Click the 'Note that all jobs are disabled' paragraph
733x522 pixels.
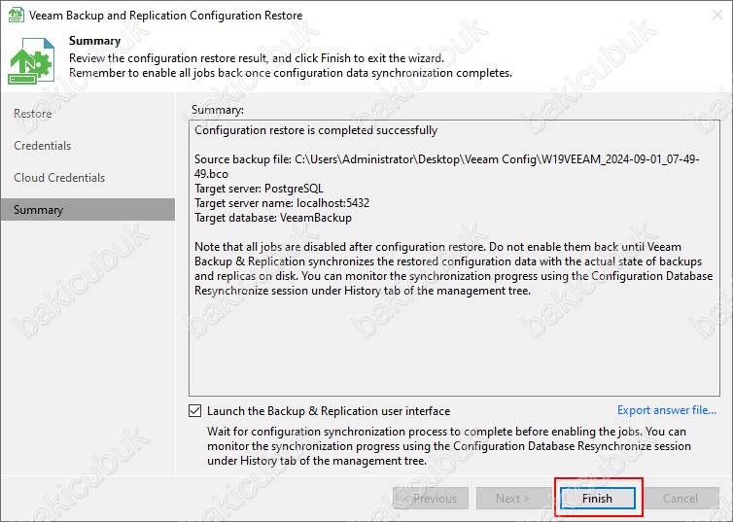point(453,268)
